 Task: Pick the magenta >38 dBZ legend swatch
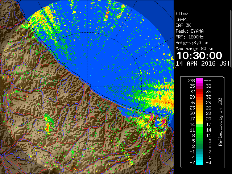click(x=199, y=81)
